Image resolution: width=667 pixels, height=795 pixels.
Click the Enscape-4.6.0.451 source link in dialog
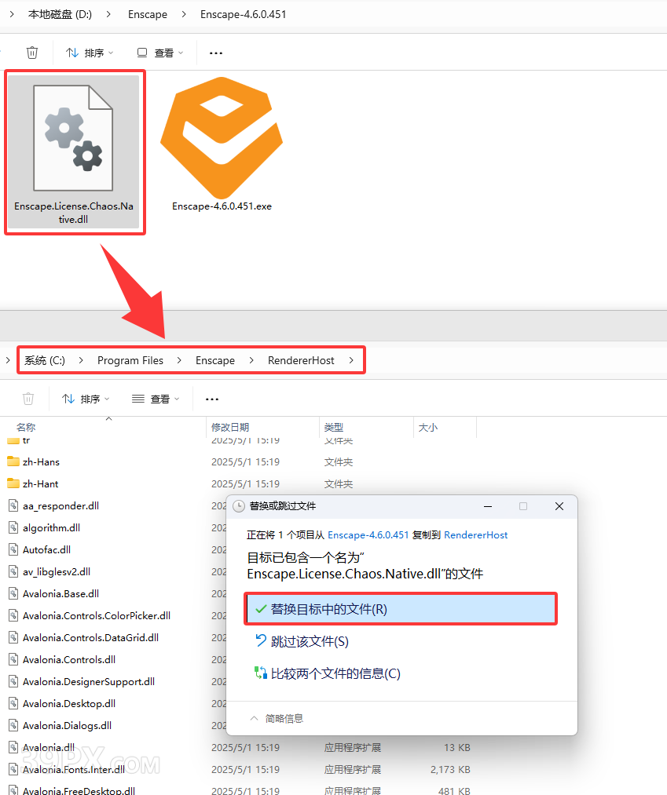click(368, 534)
